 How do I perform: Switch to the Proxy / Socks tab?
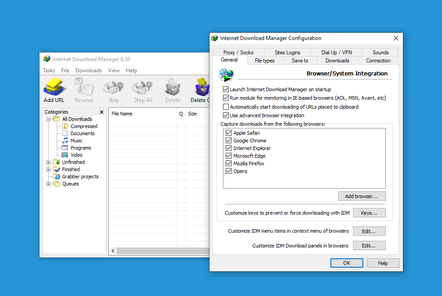[238, 53]
